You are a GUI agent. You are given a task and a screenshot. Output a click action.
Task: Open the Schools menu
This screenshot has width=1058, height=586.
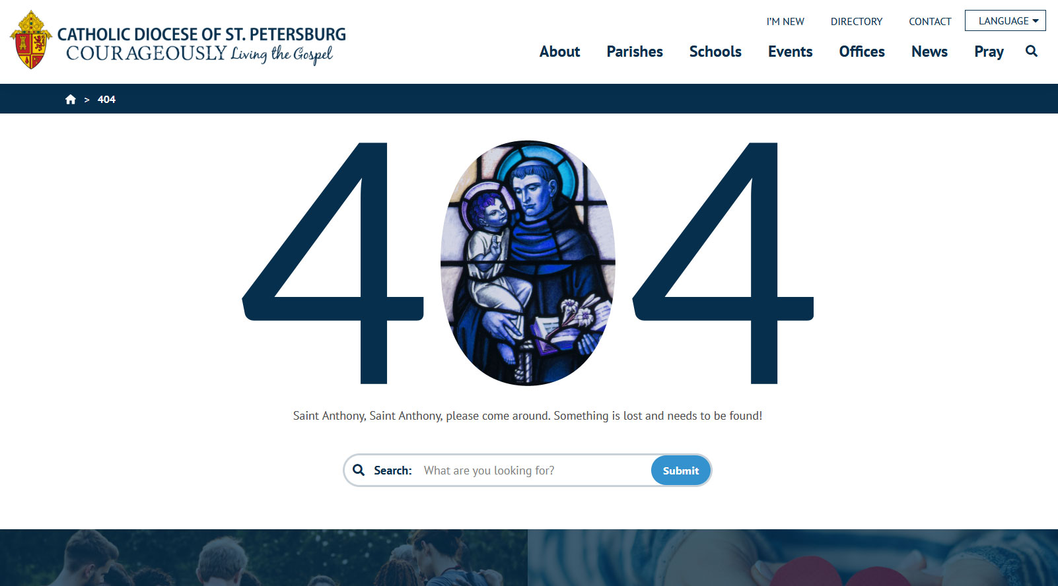pyautogui.click(x=715, y=51)
